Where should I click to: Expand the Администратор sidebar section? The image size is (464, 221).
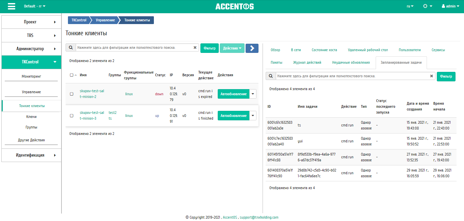tap(32, 48)
